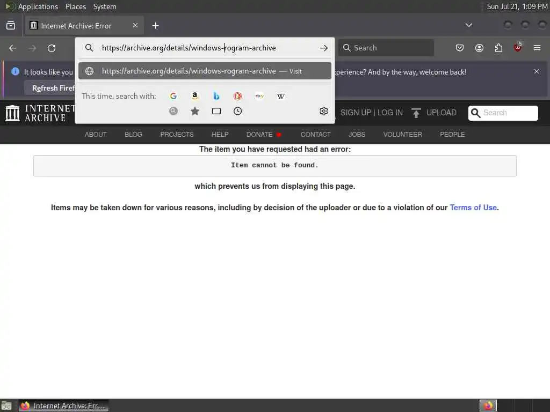The image size is (550, 412).
Task: Reload the current page
Action: pos(52,48)
